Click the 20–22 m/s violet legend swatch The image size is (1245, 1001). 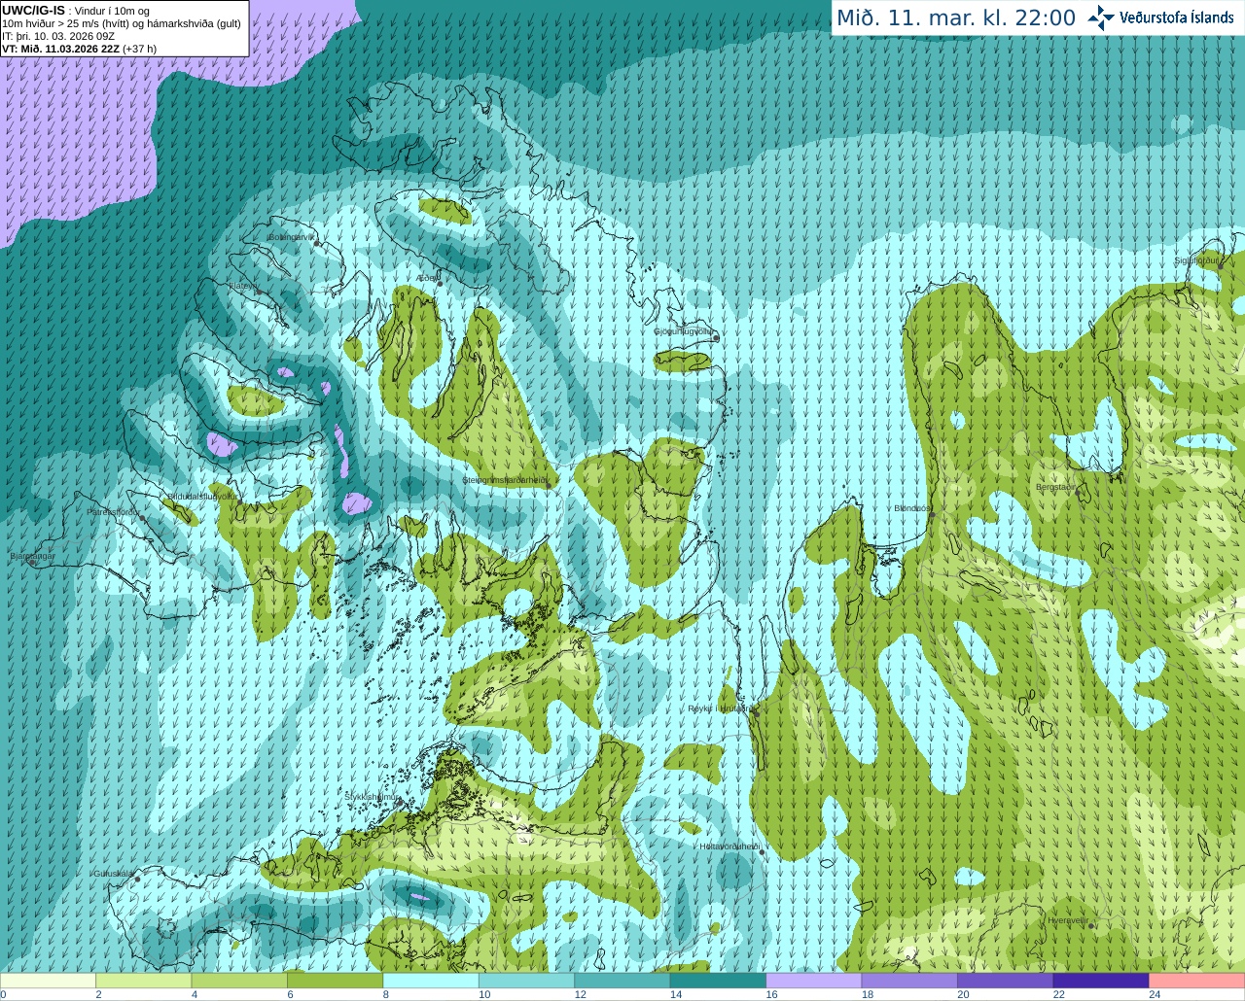click(1006, 981)
